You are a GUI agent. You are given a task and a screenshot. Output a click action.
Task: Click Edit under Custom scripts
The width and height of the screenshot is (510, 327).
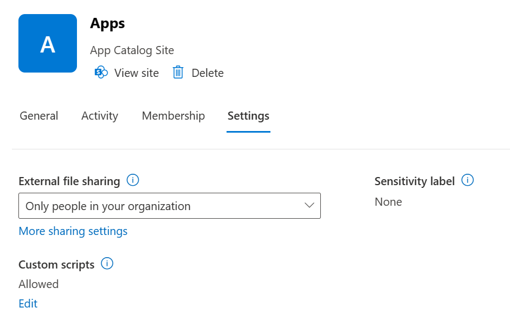28,303
